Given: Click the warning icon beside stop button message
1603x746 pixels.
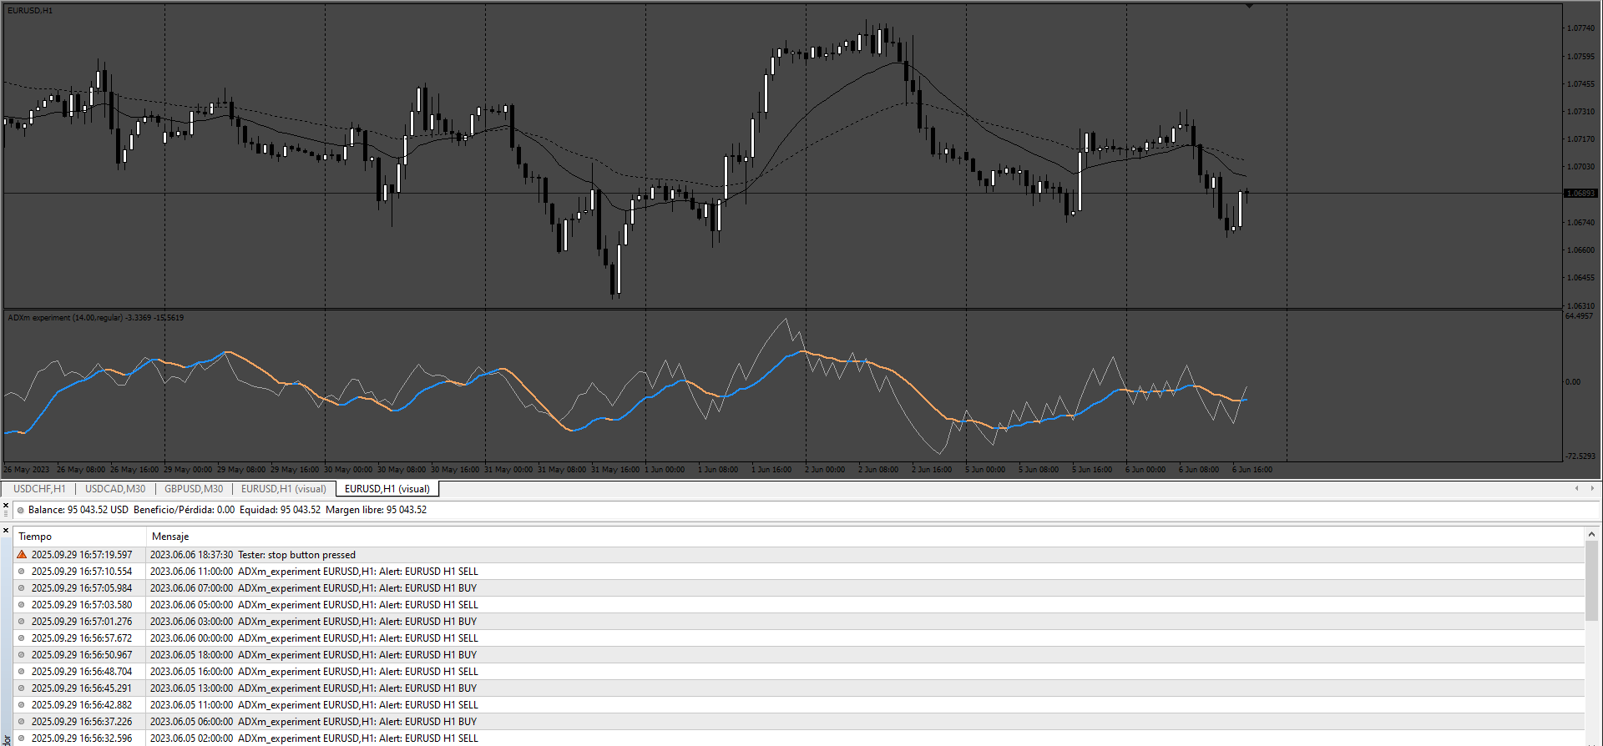Looking at the screenshot, I should [22, 555].
